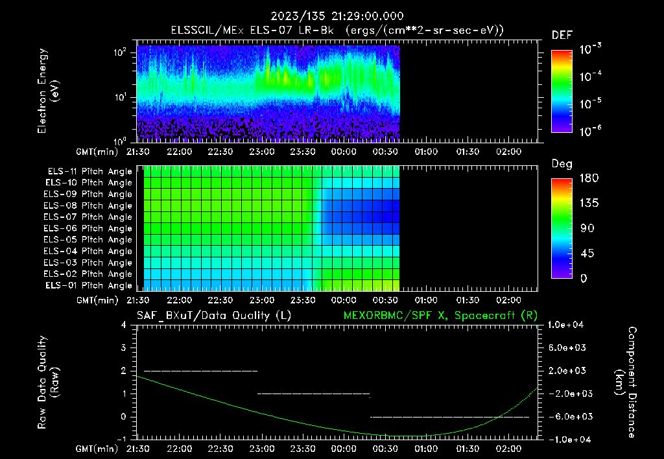Select the 10^-3 DEF scale label

[x=590, y=49]
